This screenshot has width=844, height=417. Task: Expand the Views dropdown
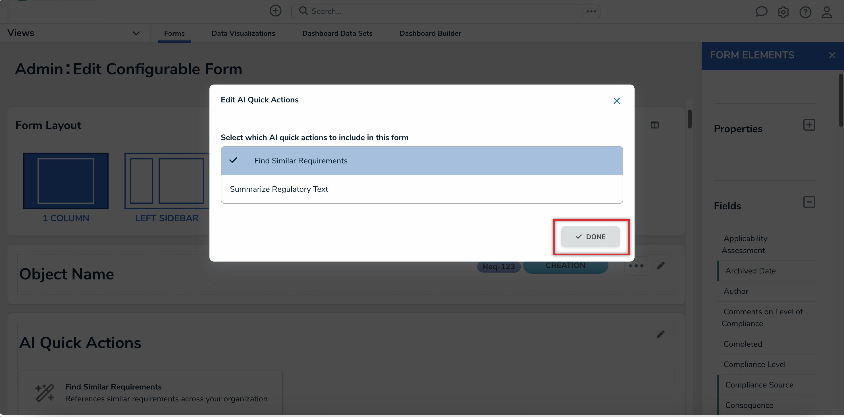tap(136, 33)
